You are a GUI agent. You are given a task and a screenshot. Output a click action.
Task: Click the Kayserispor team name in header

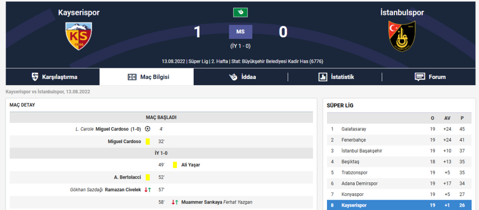click(x=79, y=13)
